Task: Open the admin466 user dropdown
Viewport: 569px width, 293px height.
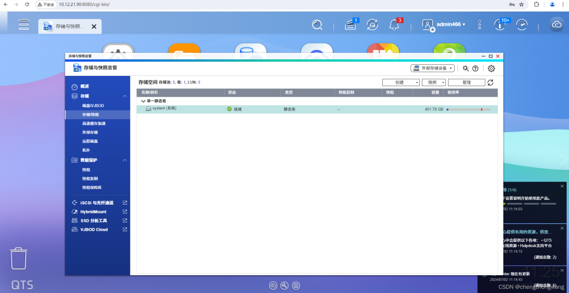Action: click(451, 24)
